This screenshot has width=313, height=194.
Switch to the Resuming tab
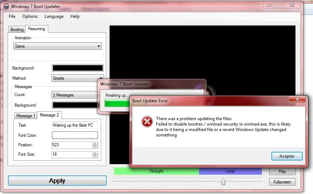tap(37, 29)
